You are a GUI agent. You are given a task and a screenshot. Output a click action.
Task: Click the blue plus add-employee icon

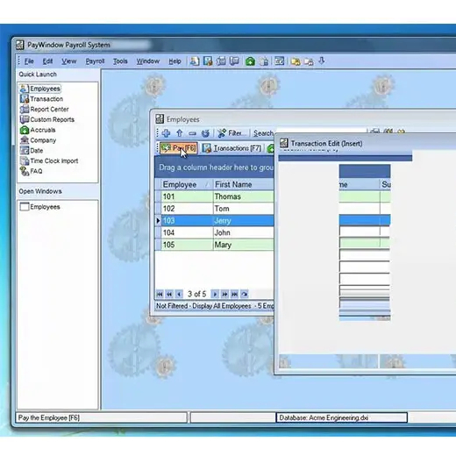[x=166, y=133]
